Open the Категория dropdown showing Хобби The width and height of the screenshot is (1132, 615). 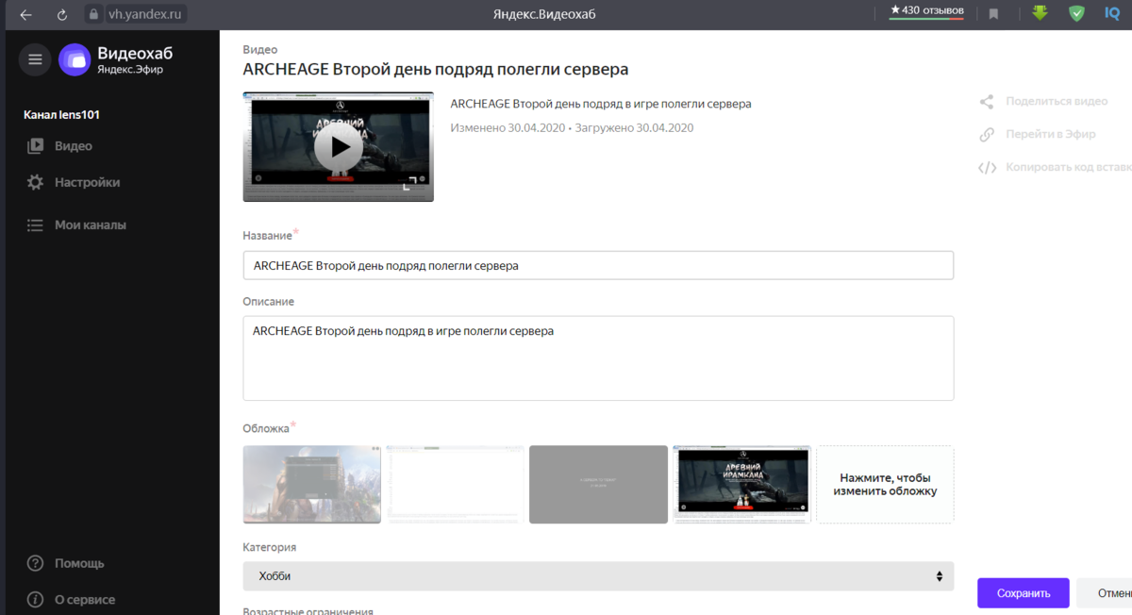598,575
